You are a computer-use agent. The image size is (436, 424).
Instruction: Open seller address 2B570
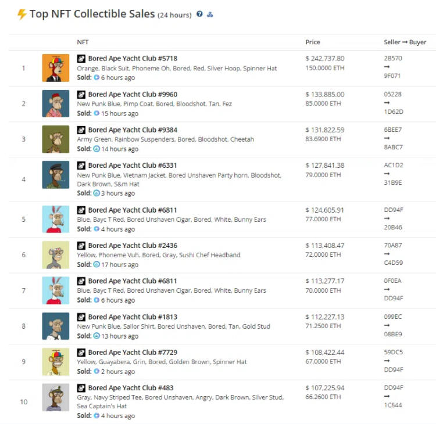[393, 58]
